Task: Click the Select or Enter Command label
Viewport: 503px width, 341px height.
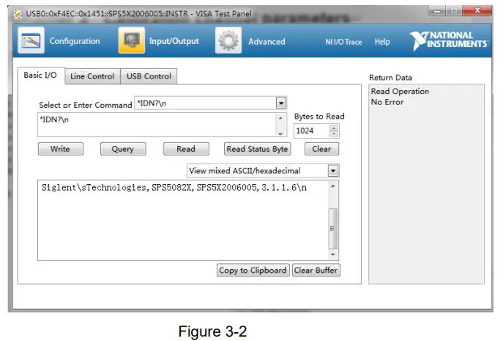Action: pos(86,105)
